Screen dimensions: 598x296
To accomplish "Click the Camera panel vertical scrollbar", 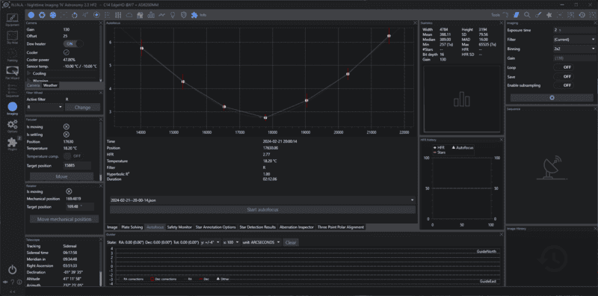I will [x=101, y=53].
